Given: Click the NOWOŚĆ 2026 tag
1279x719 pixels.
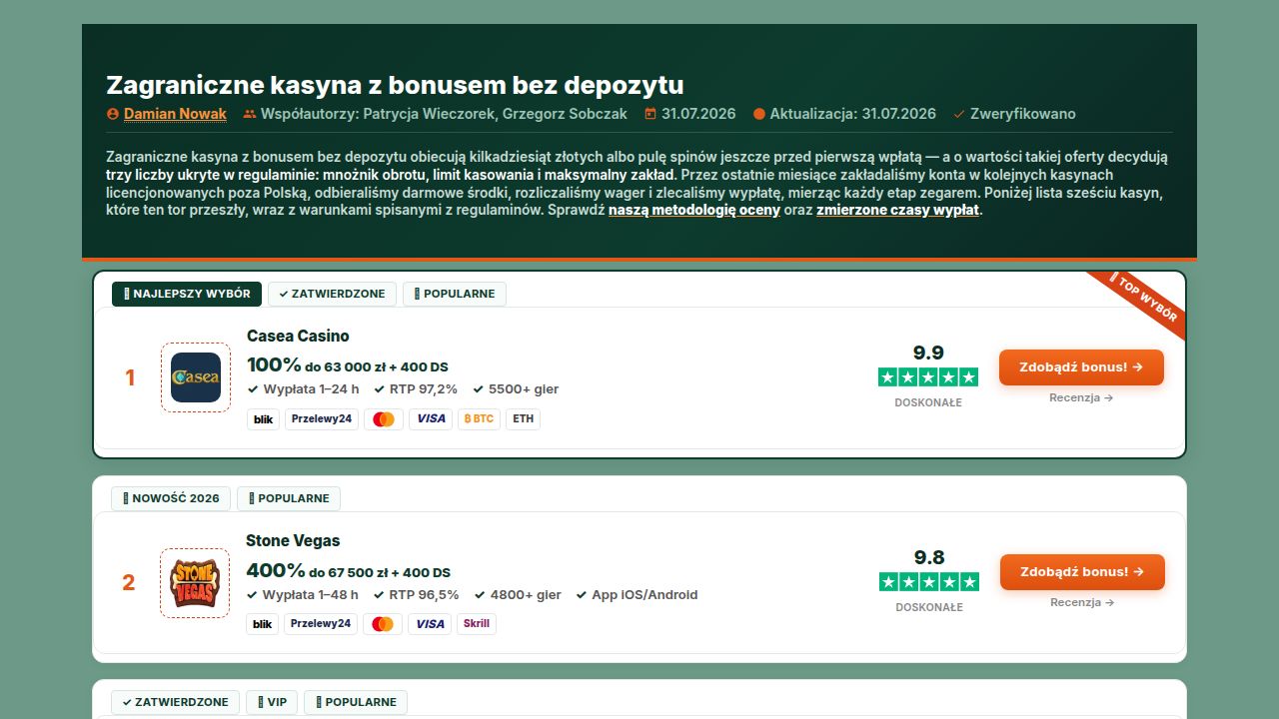Looking at the screenshot, I should [x=171, y=498].
